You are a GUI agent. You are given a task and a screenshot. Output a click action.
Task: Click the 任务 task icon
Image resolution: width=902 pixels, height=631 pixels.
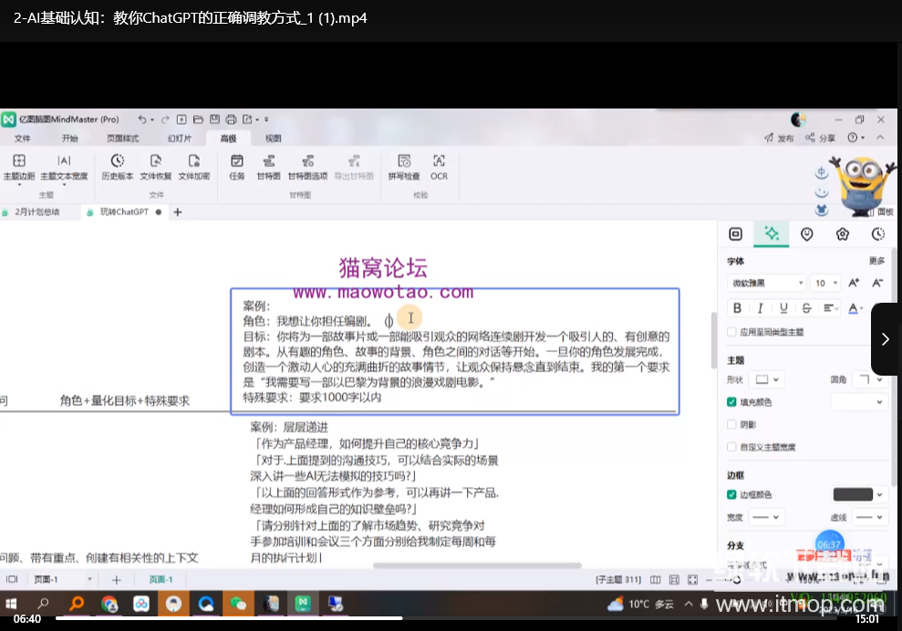point(237,166)
